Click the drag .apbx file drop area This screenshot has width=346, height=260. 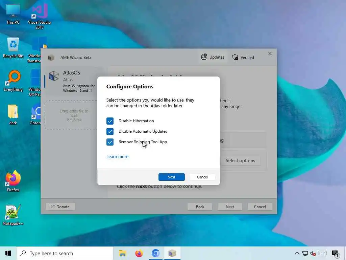click(x=71, y=115)
